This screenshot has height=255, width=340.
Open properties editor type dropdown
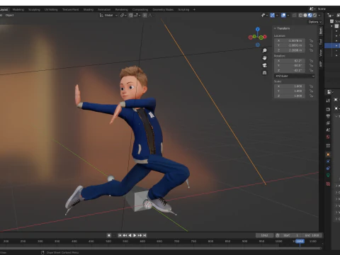pos(330,92)
